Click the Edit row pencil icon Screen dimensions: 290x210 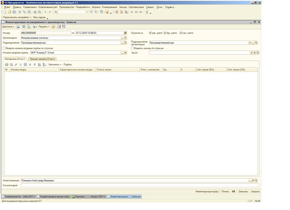click(x=16, y=65)
